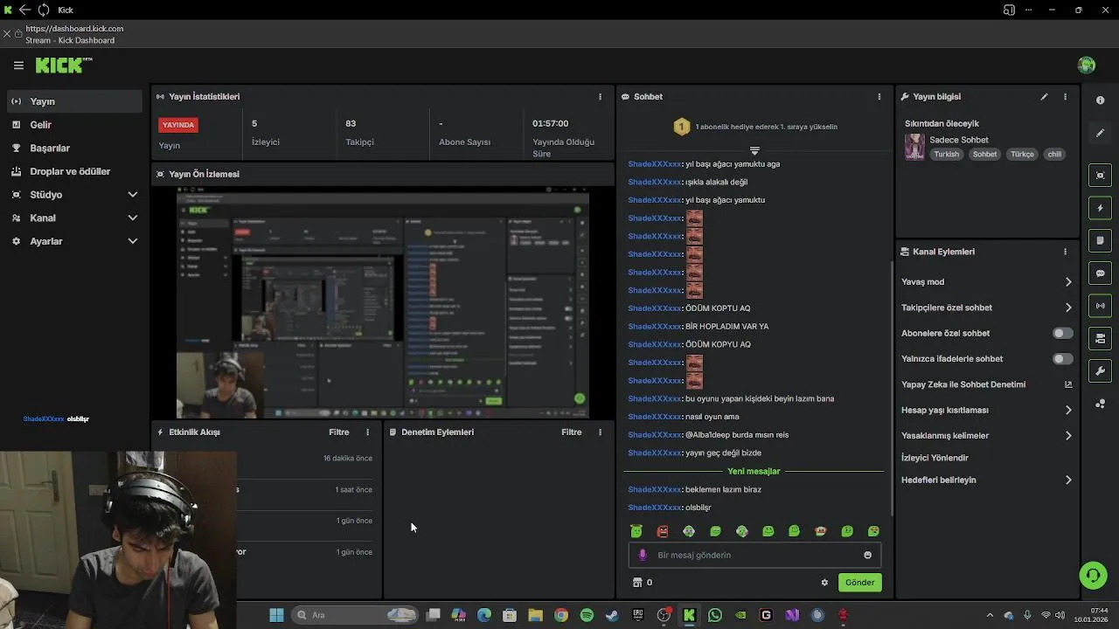
Task: Click the pencil icon in right rail
Action: [x=1101, y=133]
